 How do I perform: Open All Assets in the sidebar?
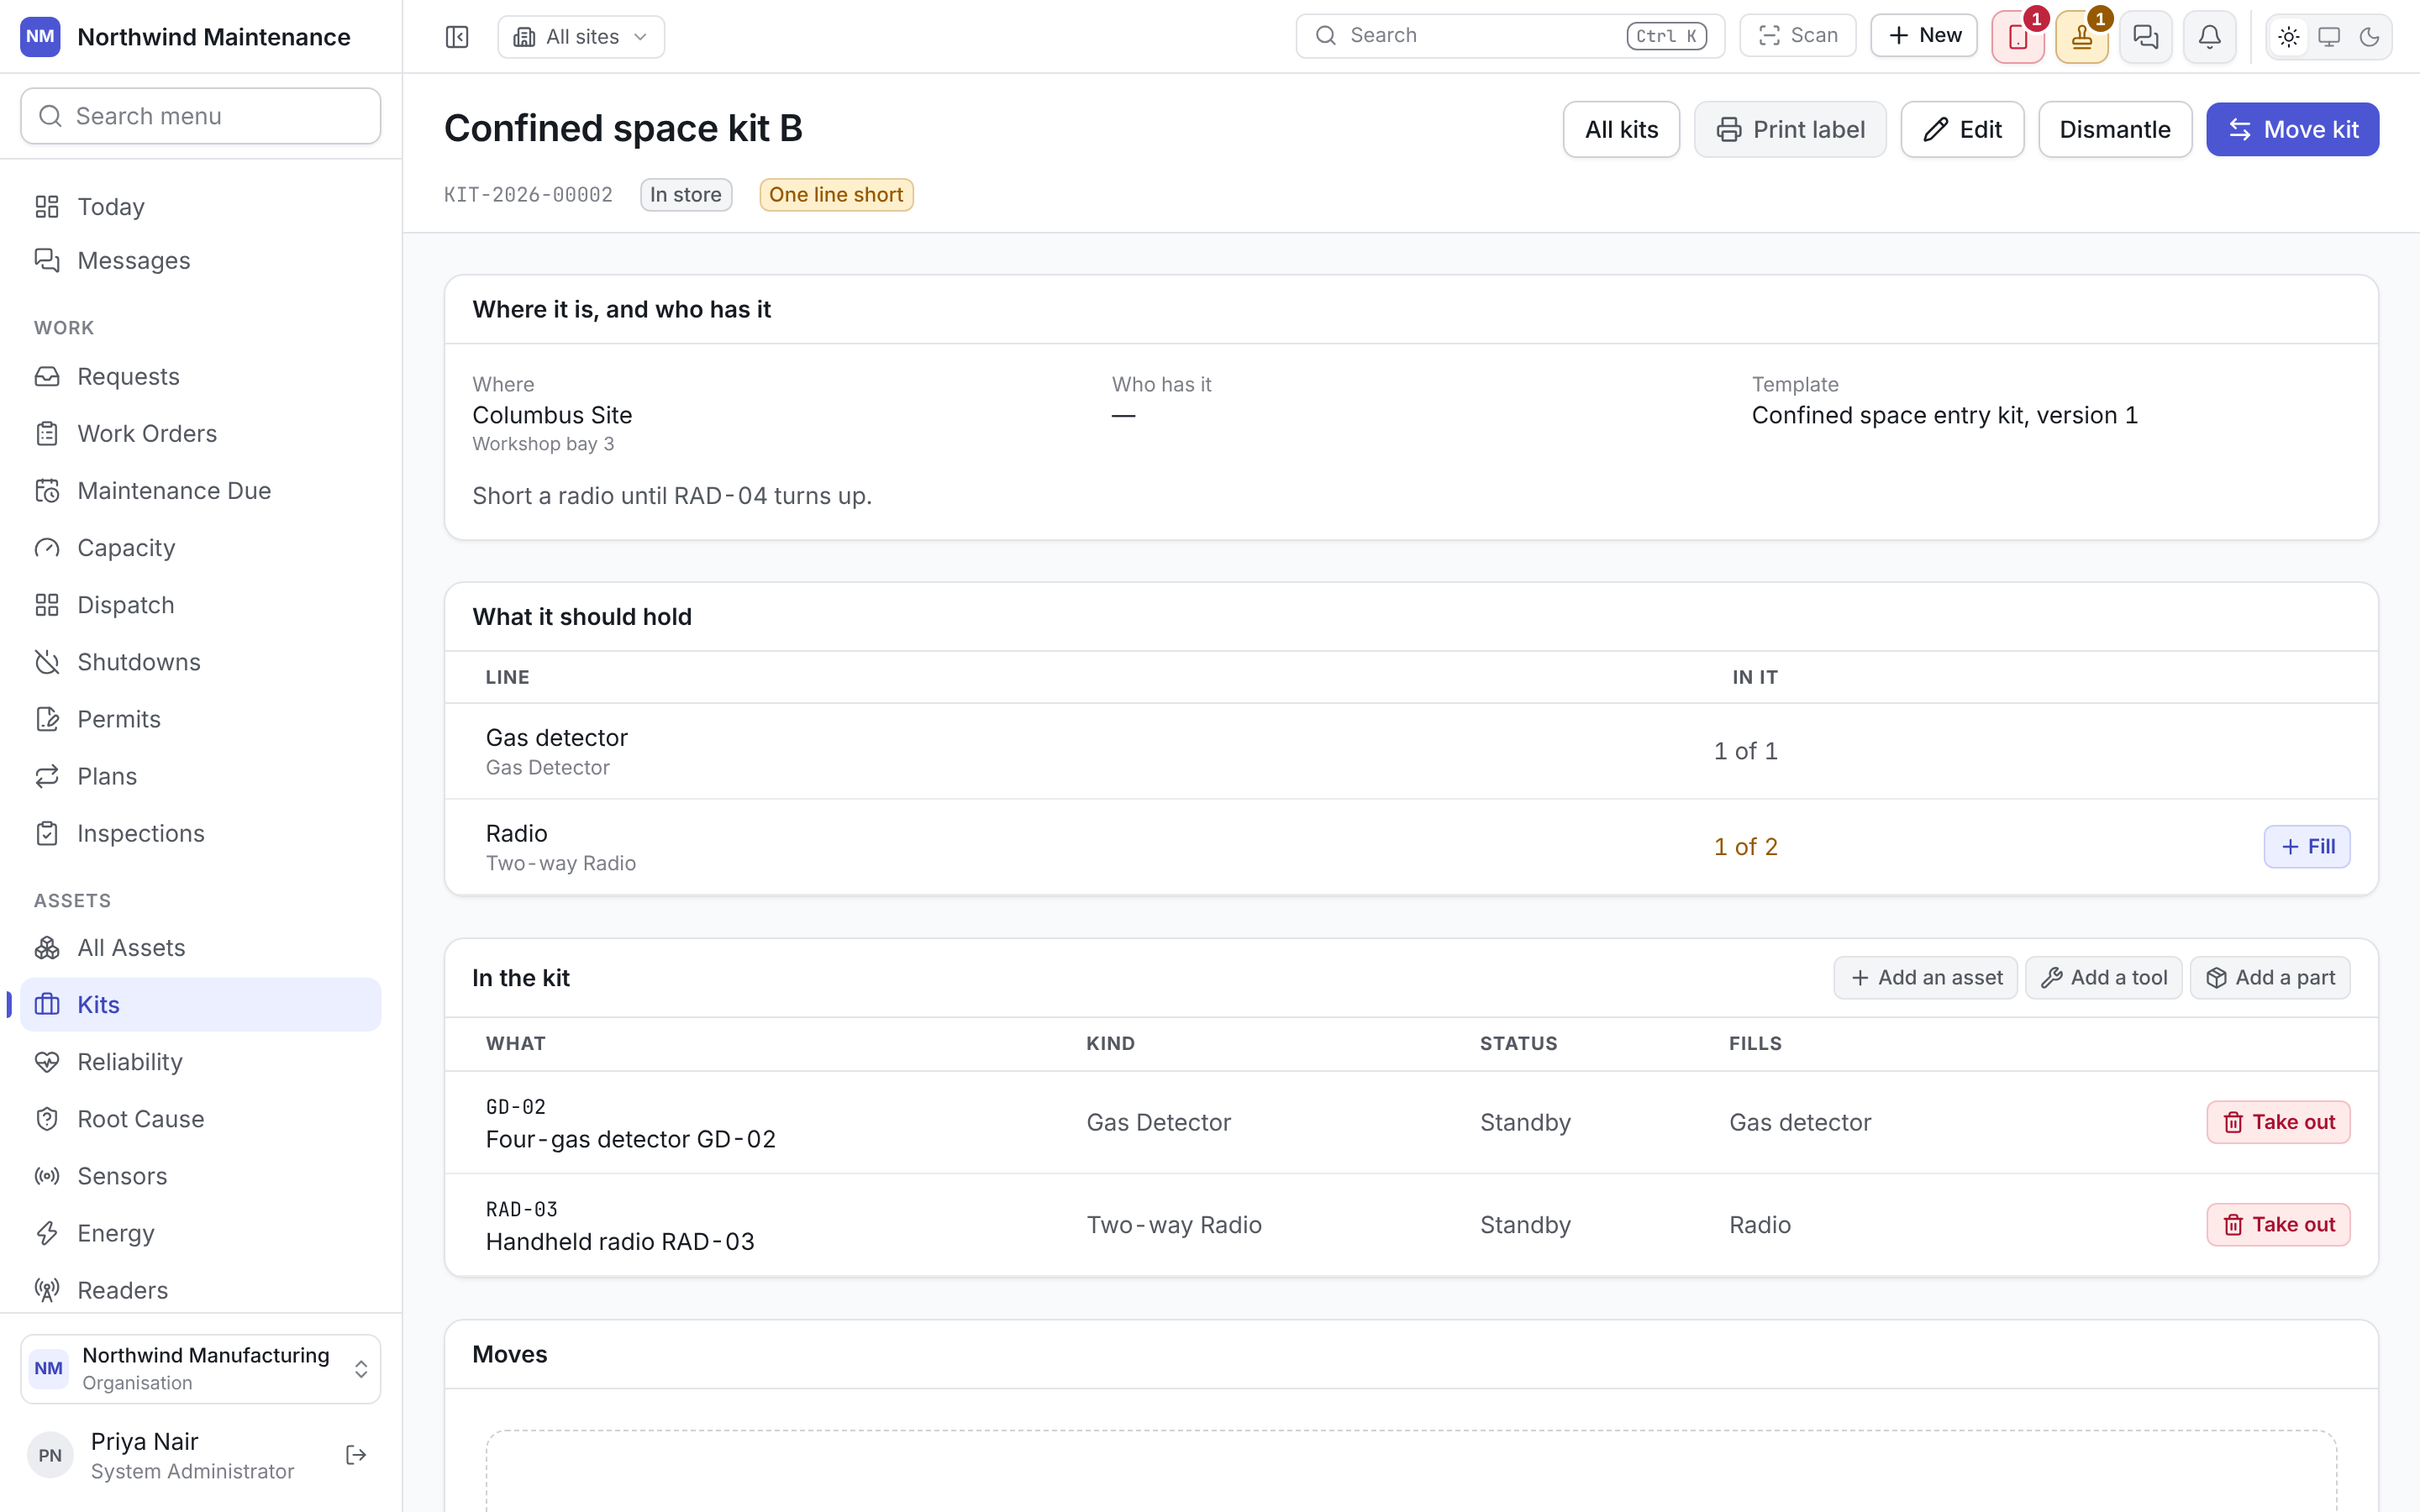[x=200, y=947]
